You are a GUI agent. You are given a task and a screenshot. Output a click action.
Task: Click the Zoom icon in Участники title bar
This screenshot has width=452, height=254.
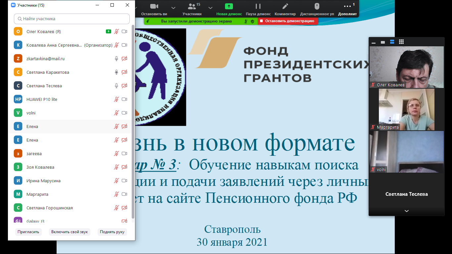tap(13, 5)
